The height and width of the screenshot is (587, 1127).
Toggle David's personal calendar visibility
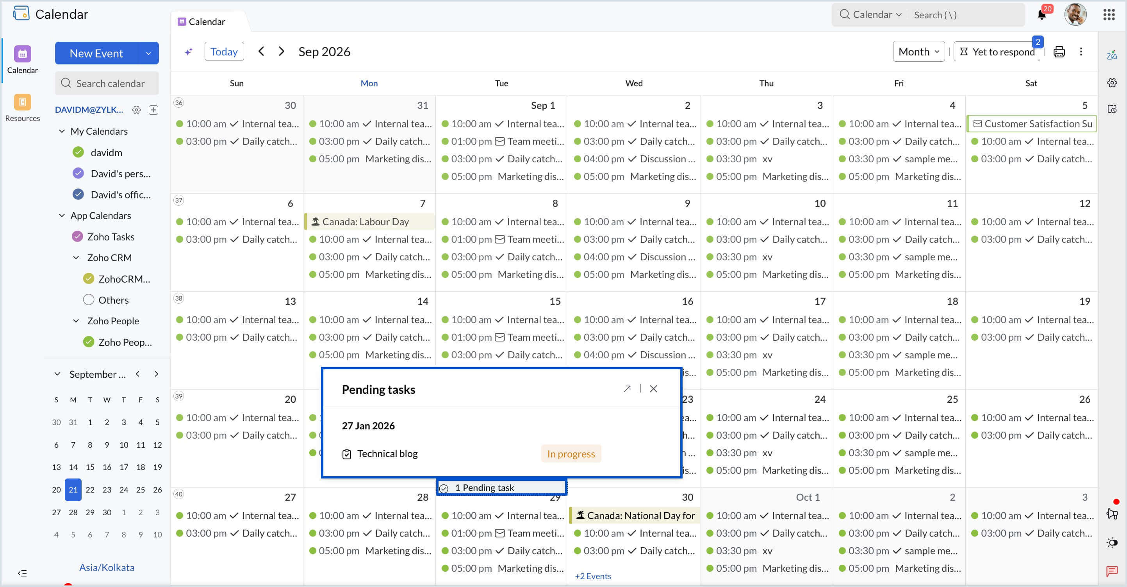click(x=78, y=174)
